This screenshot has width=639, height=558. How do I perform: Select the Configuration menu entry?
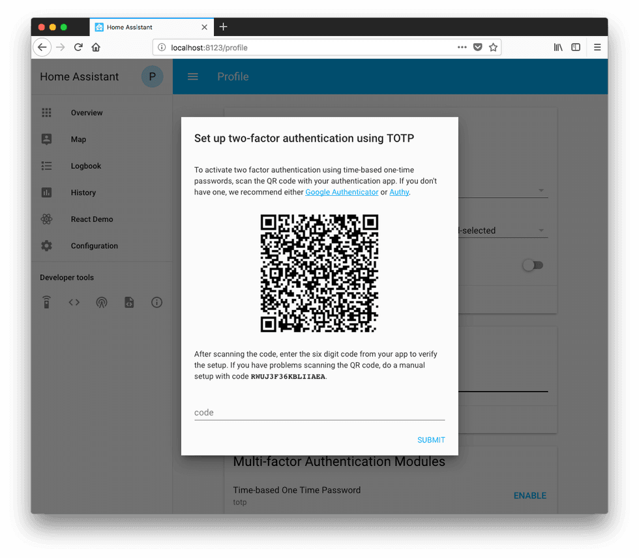pos(94,245)
